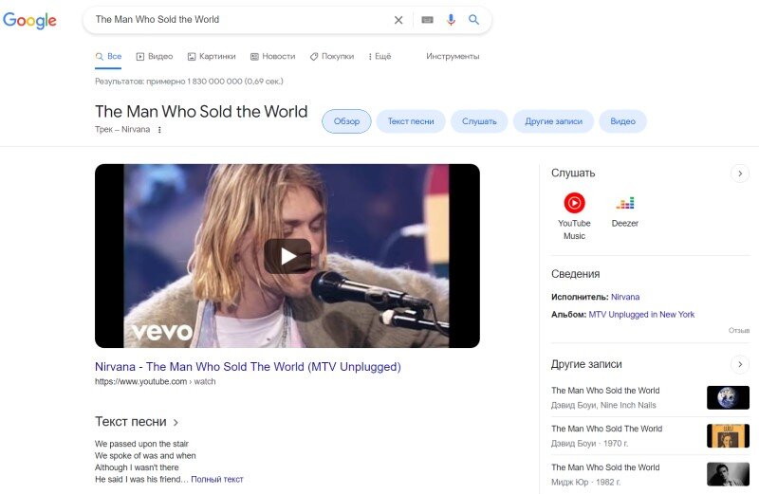Open the Ещё more menu

(x=379, y=56)
